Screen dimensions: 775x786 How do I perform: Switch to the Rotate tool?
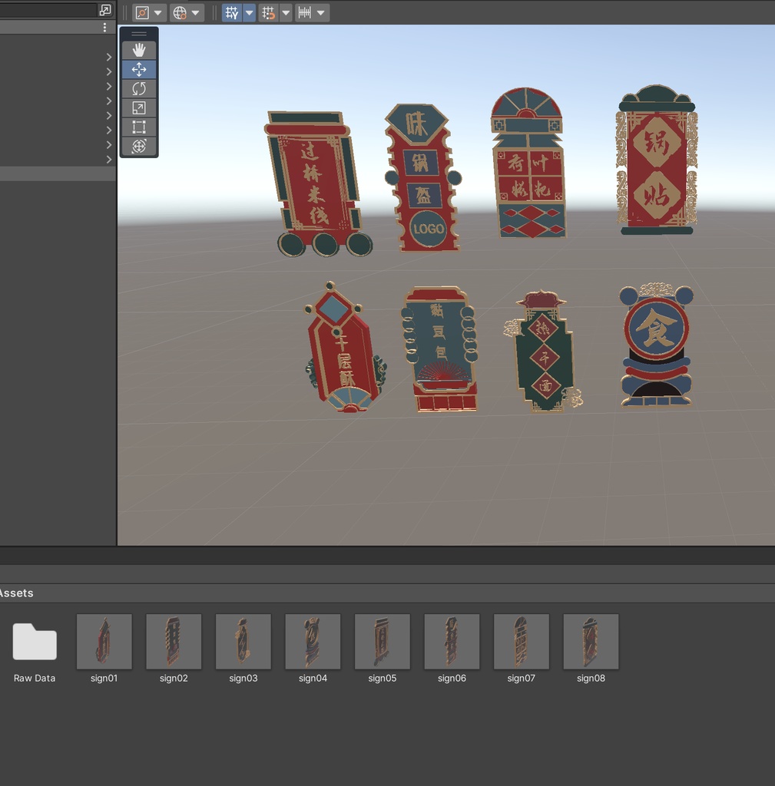pyautogui.click(x=139, y=89)
